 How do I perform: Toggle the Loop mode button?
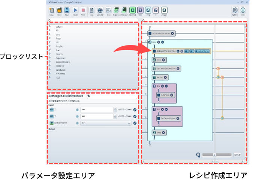[x=150, y=11]
